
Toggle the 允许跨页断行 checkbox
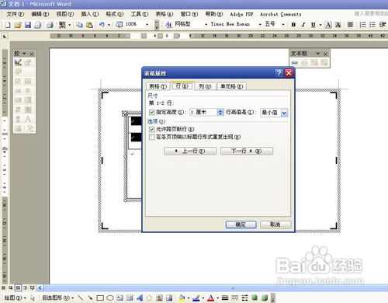pyautogui.click(x=152, y=129)
